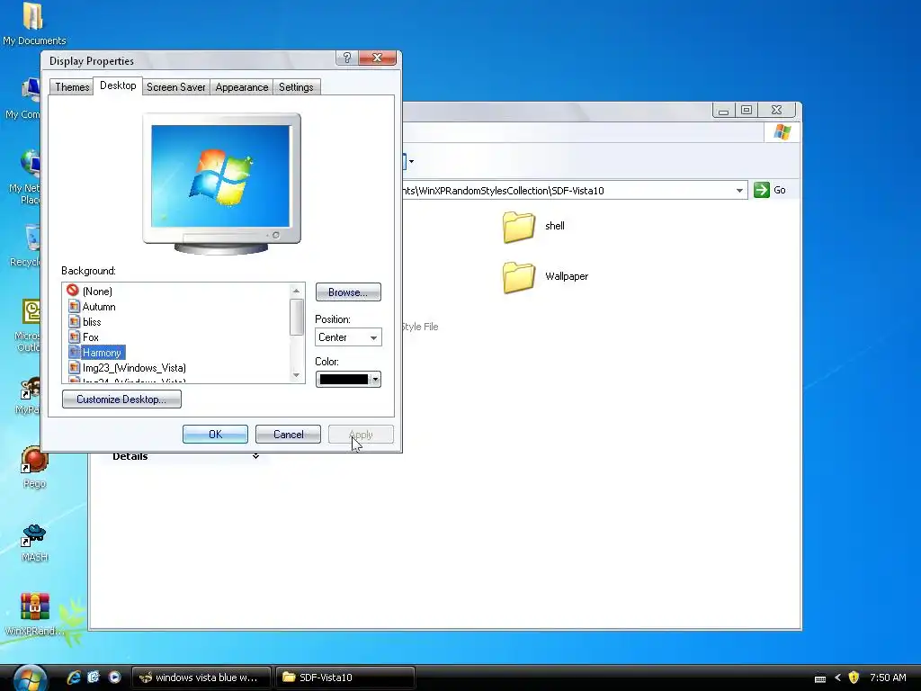
Task: Click the security shield tray icon
Action: tap(854, 678)
